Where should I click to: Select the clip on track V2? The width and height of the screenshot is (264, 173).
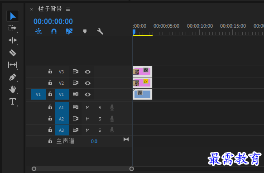pyautogui.click(x=143, y=83)
